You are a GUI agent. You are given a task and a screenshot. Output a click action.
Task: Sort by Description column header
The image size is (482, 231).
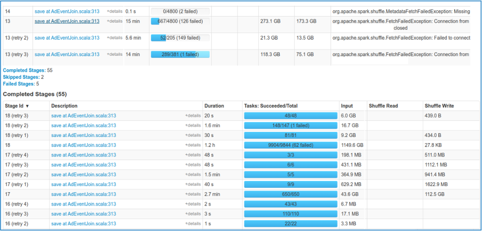coord(64,106)
